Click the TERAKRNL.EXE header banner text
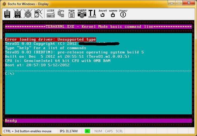197x136 pixels. [x=98, y=27]
